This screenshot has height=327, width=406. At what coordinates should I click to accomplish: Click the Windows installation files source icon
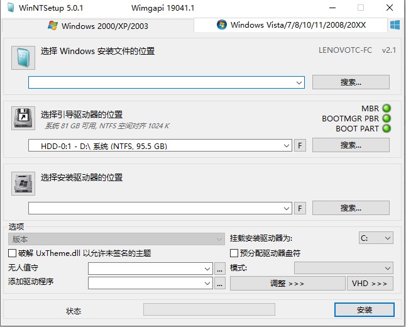coord(23,57)
